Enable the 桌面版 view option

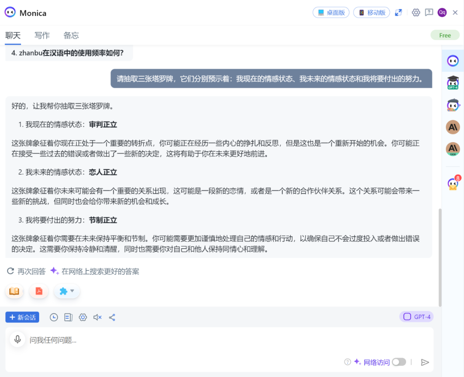[x=331, y=12]
